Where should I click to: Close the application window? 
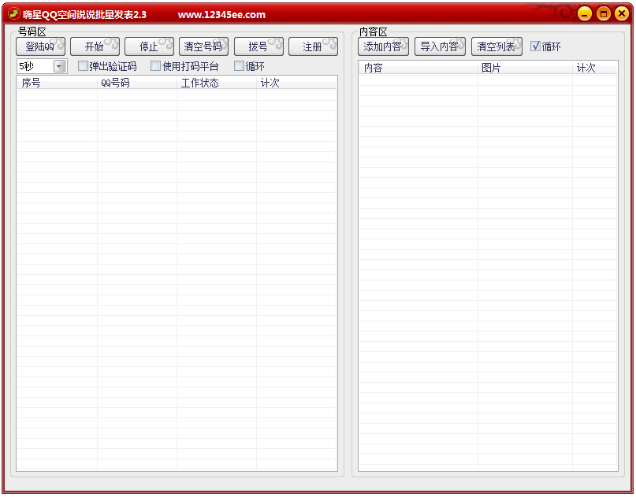tap(621, 13)
